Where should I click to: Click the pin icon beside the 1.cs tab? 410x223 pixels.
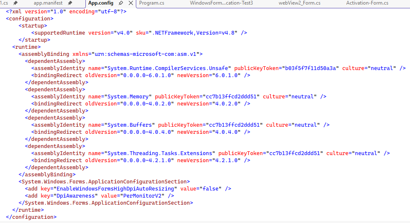coord(15,3)
